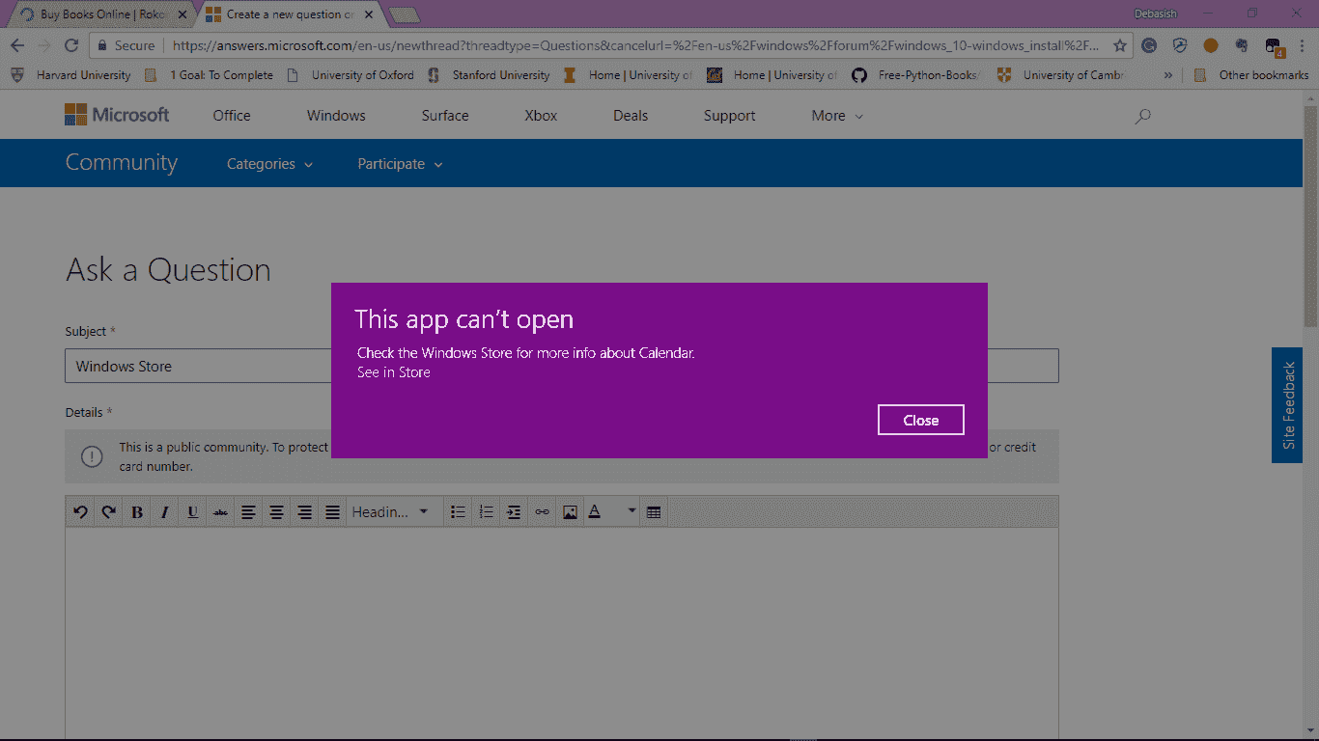The width and height of the screenshot is (1319, 741).
Task: Open Chrome three-dot menu
Action: (1301, 45)
